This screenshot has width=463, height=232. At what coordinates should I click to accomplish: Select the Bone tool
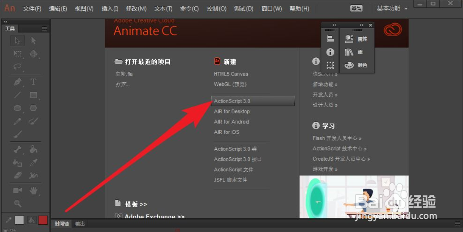coord(17,149)
